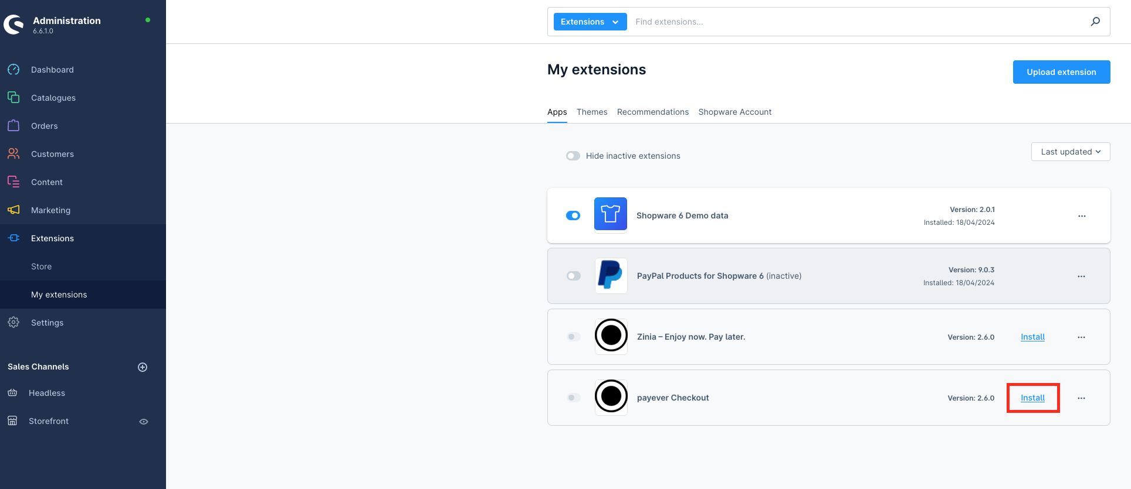
Task: Open more options for Zinia extension
Action: 1081,337
